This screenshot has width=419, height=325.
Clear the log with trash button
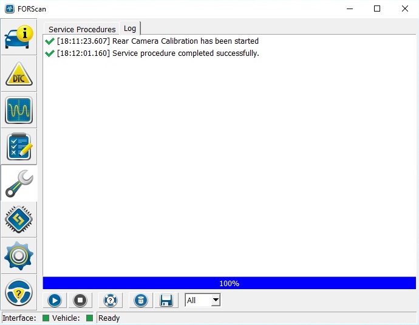(141, 300)
